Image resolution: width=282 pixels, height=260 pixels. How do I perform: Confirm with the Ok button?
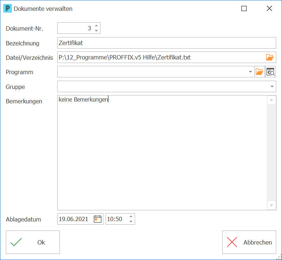coord(33,242)
